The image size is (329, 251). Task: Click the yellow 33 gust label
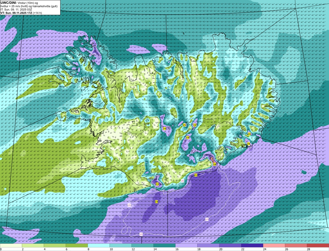point(157,184)
